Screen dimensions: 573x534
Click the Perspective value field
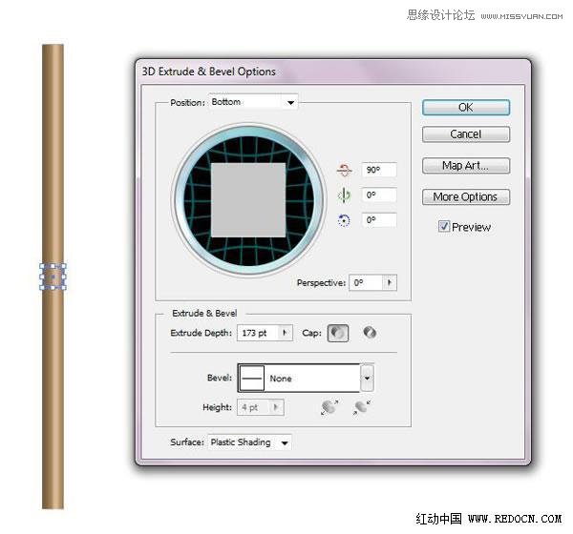[x=366, y=282]
